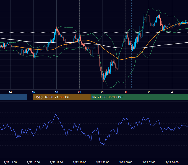Click the 3/22 18:00 time label
Image resolution: width=188 pixels, height=165 pixels.
pyautogui.click(x=56, y=162)
